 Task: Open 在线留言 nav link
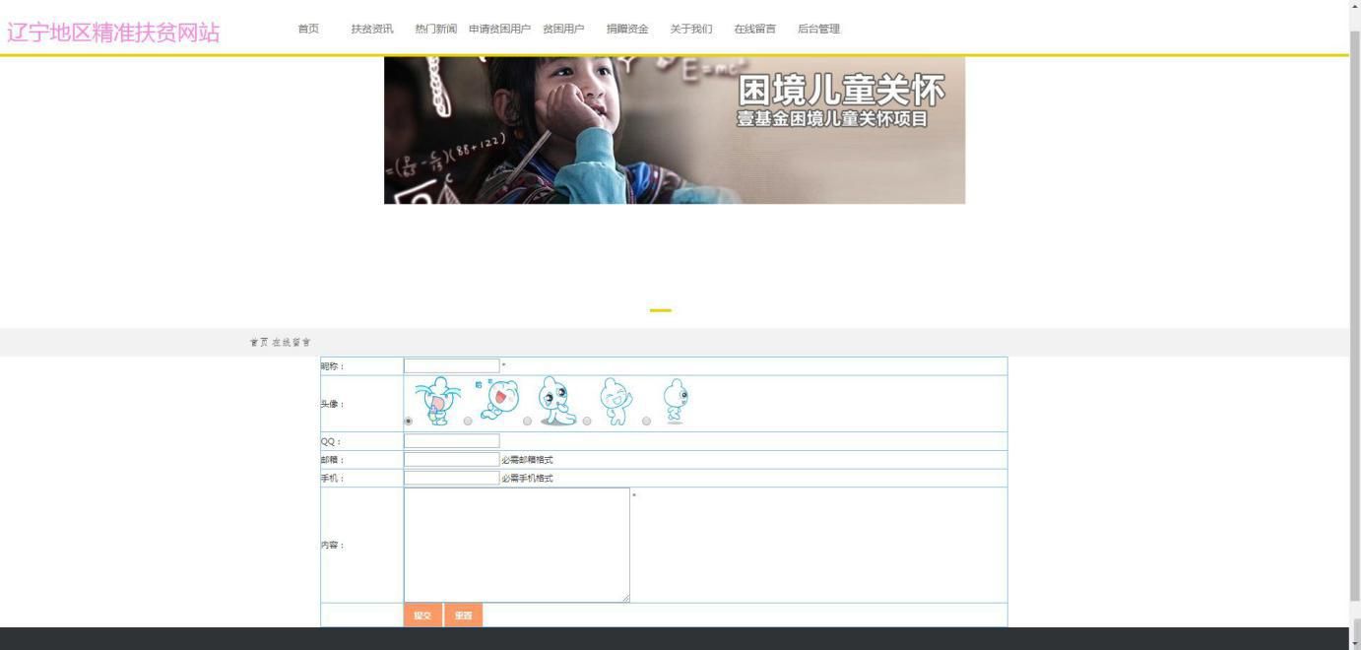click(x=754, y=29)
